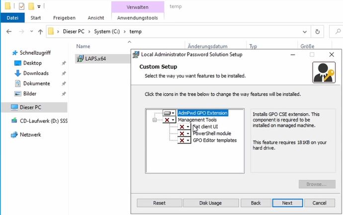Image resolution: width=343 pixels, height=215 pixels.
Task: Click Properties icon in quick access toolbar
Action: [x=21, y=6]
